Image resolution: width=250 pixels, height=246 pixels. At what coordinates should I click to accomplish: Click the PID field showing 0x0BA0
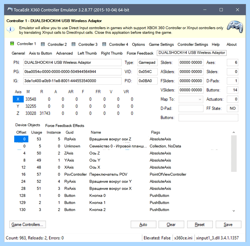click(x=148, y=81)
